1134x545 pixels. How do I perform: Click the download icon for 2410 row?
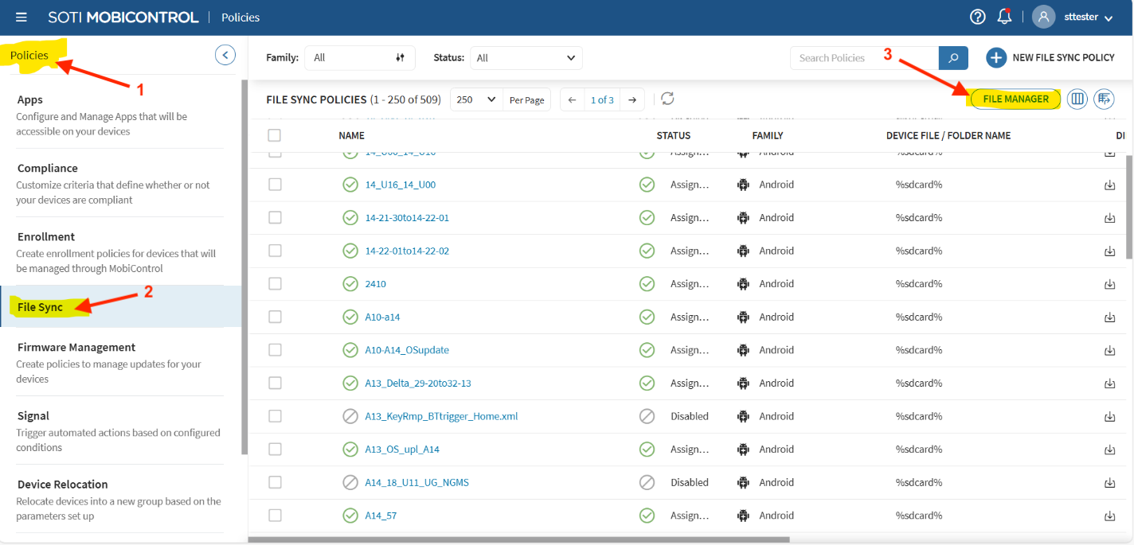pos(1109,284)
